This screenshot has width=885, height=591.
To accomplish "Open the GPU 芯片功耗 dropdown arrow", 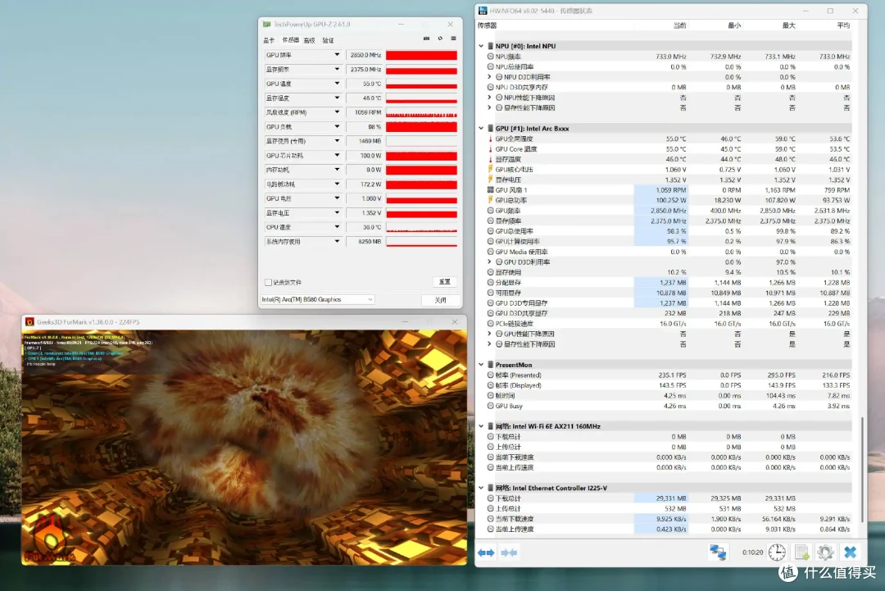I will tap(337, 155).
